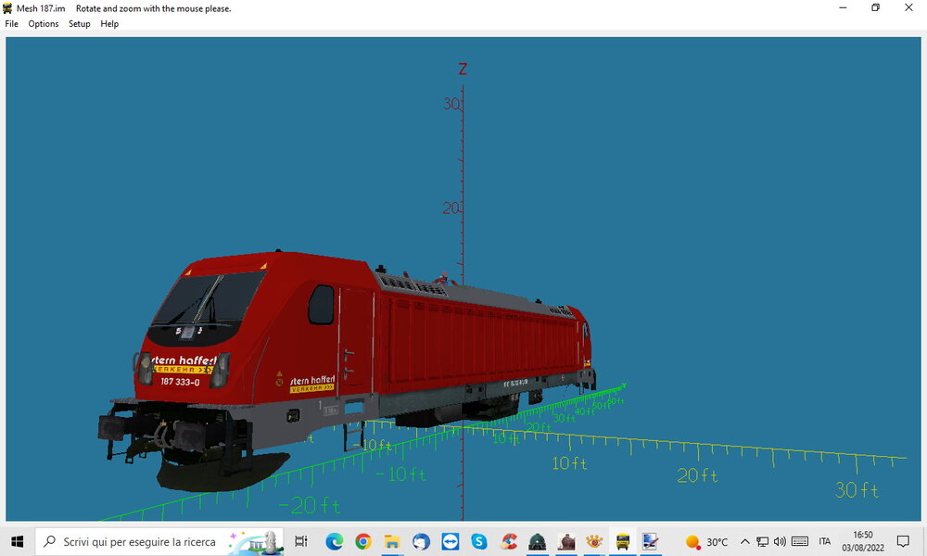Open the Windows Start menu
The height and width of the screenshot is (556, 927).
point(17,541)
